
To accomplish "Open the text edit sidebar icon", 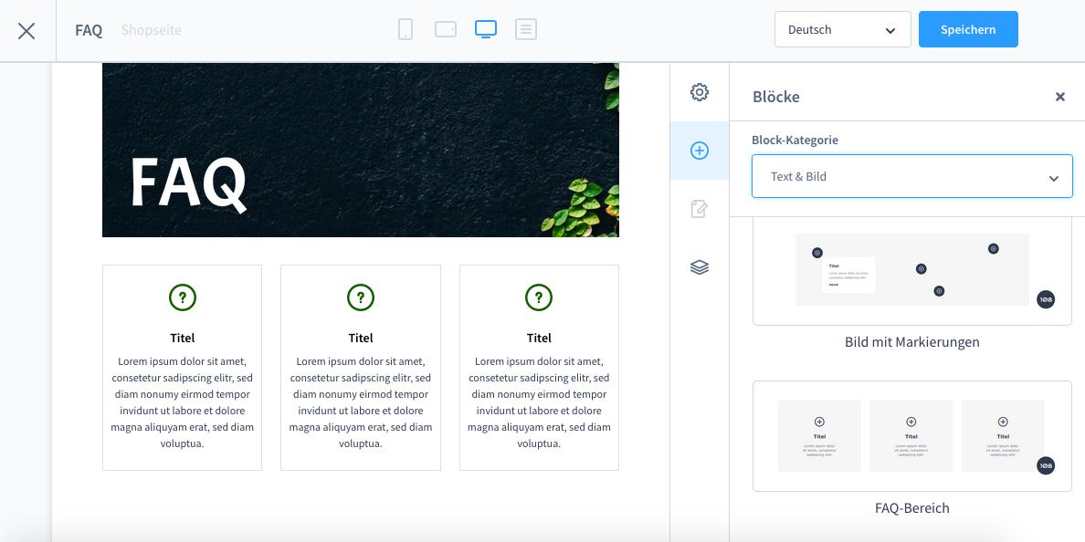I will (x=700, y=209).
